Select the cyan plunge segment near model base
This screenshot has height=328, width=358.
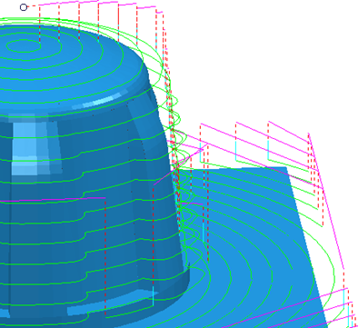pyautogui.click(x=153, y=296)
